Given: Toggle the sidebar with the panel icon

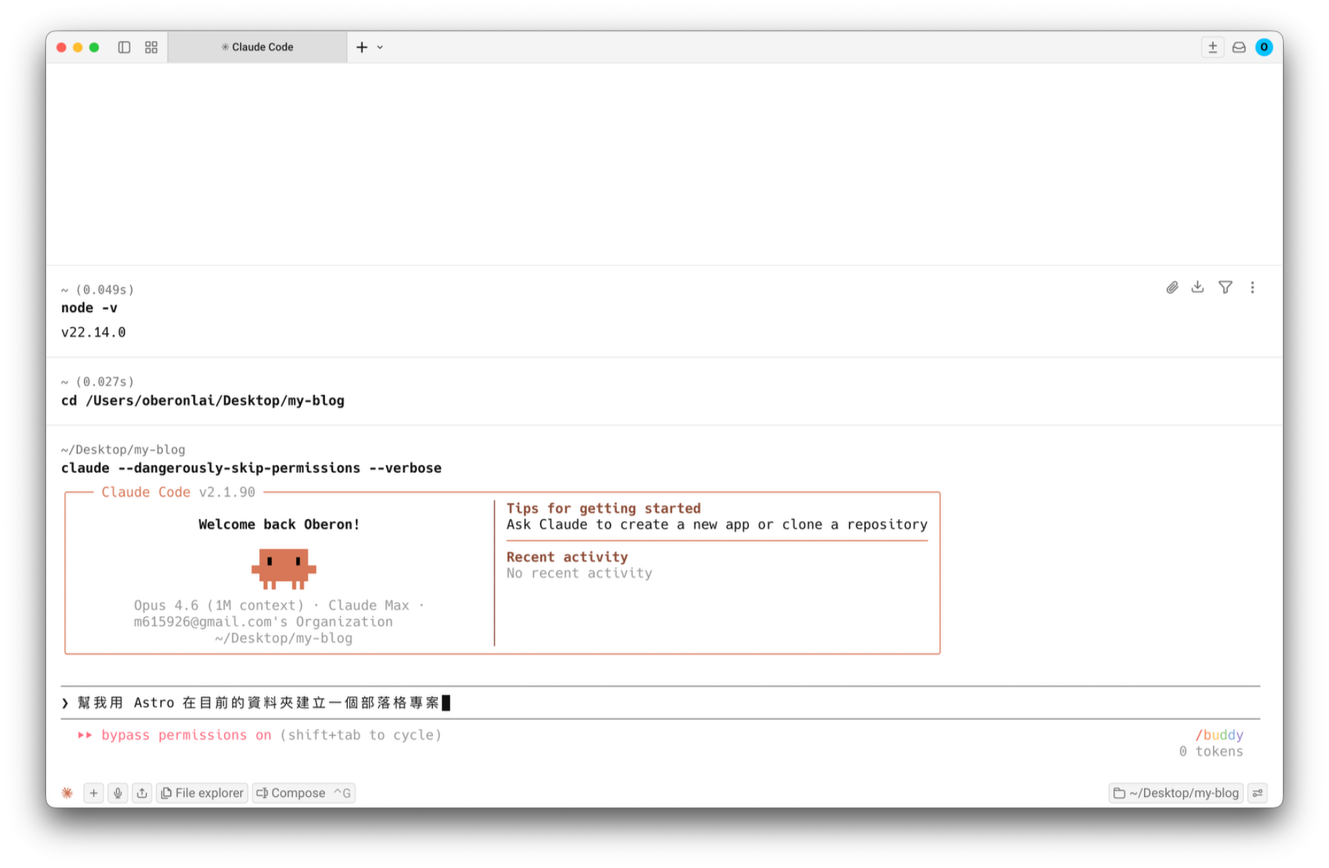Looking at the screenshot, I should (124, 47).
